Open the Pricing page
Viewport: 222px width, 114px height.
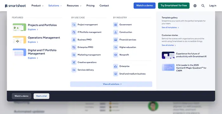(x=90, y=6)
